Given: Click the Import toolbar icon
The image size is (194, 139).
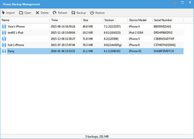Looking at the screenshot, I should [x=4, y=13].
